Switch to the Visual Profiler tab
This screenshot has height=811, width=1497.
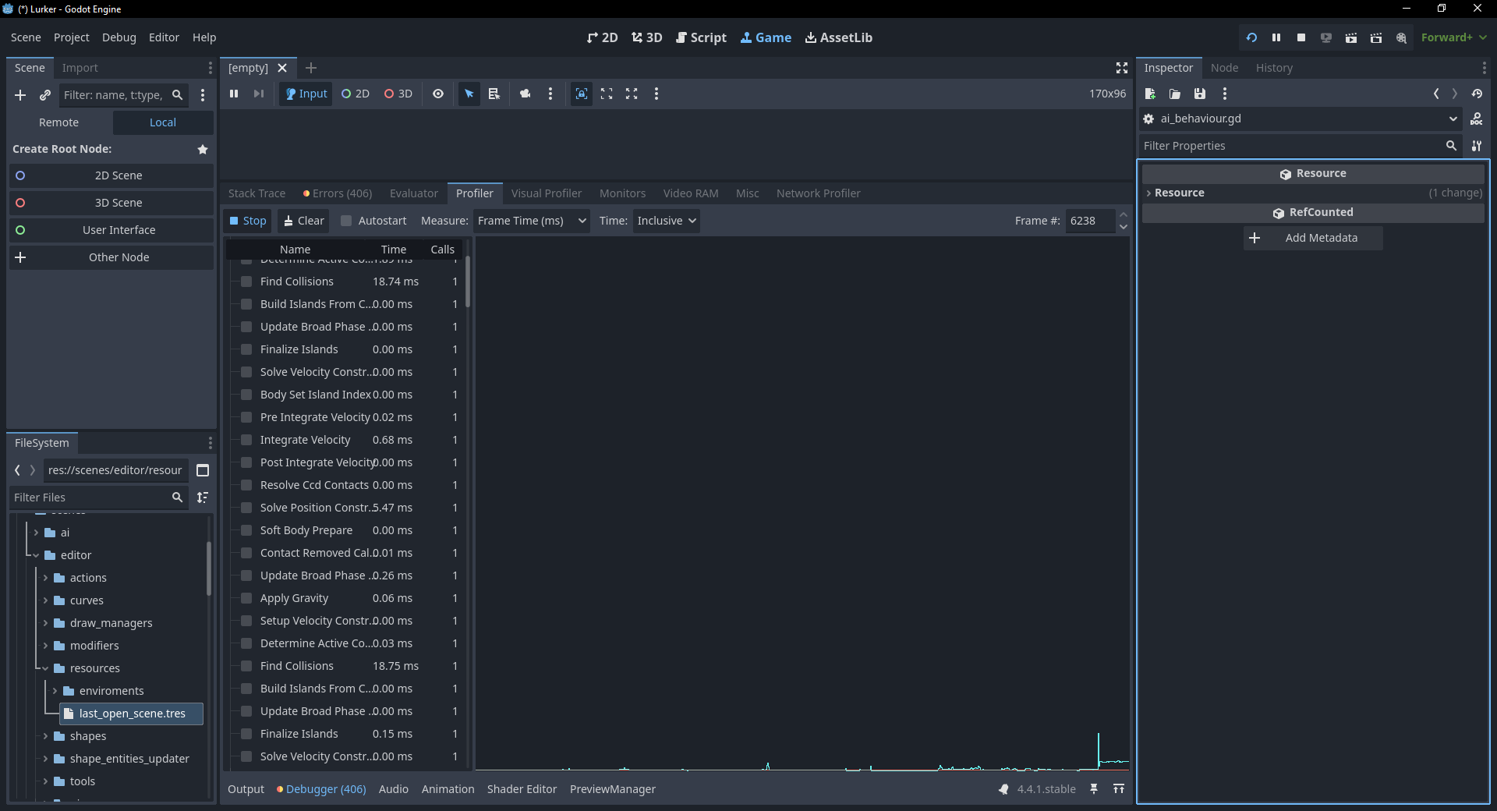point(546,193)
